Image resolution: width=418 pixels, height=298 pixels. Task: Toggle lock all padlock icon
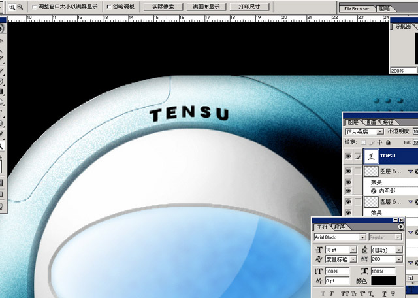388,142
